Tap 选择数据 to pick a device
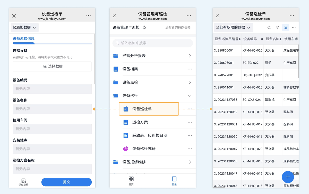The width and height of the screenshot is (309, 194). click(x=52, y=66)
